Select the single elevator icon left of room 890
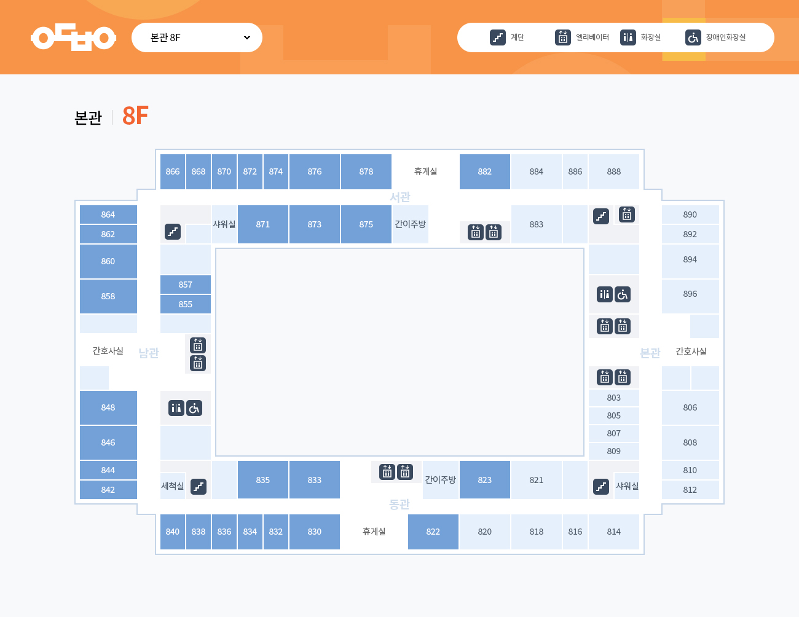This screenshot has height=617, width=799. (627, 214)
